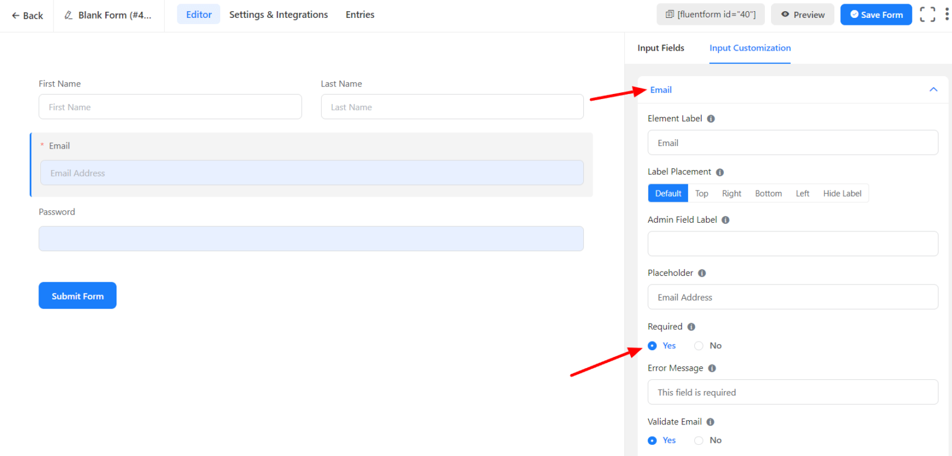952x456 pixels.
Task: Click the Save Form button
Action: (x=876, y=14)
